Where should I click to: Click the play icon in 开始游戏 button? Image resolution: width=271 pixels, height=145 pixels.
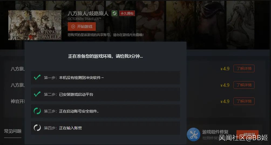[x=73, y=27]
